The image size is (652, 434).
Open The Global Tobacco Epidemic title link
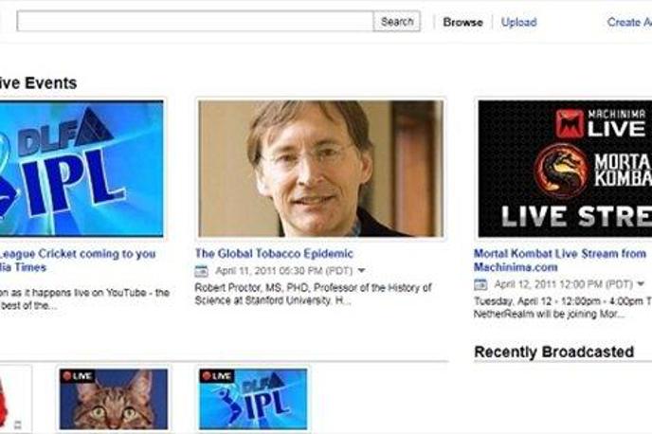(274, 254)
